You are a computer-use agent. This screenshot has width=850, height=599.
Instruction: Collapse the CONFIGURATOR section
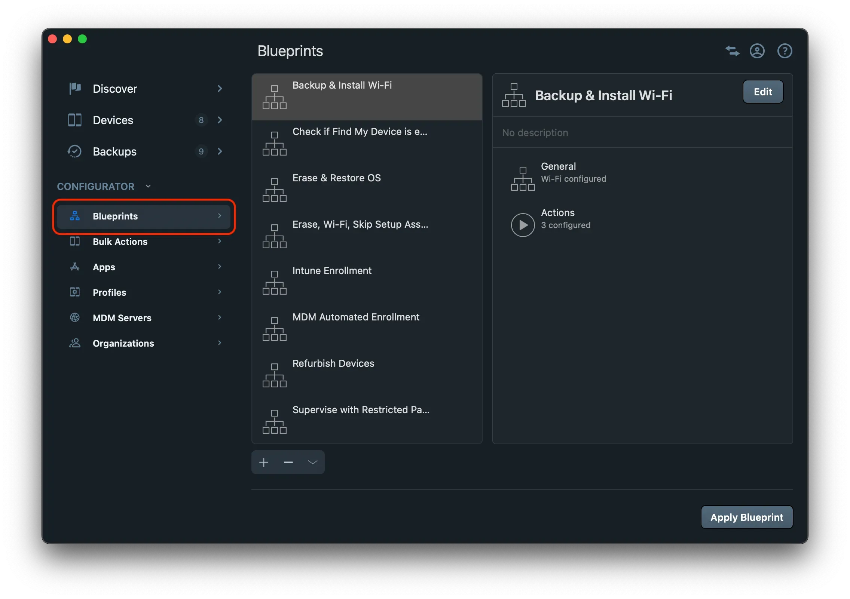(x=148, y=186)
